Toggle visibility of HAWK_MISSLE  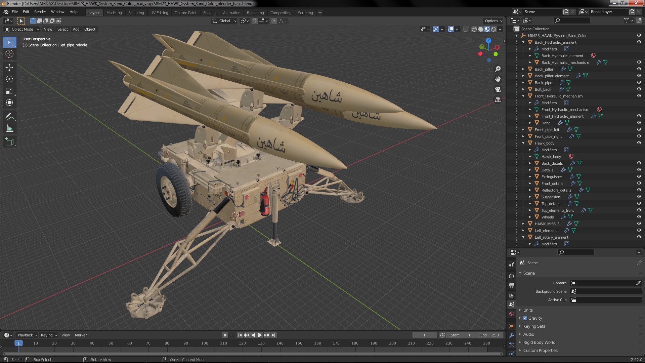tap(639, 224)
